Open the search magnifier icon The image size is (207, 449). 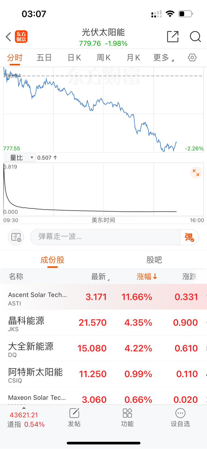(x=195, y=36)
